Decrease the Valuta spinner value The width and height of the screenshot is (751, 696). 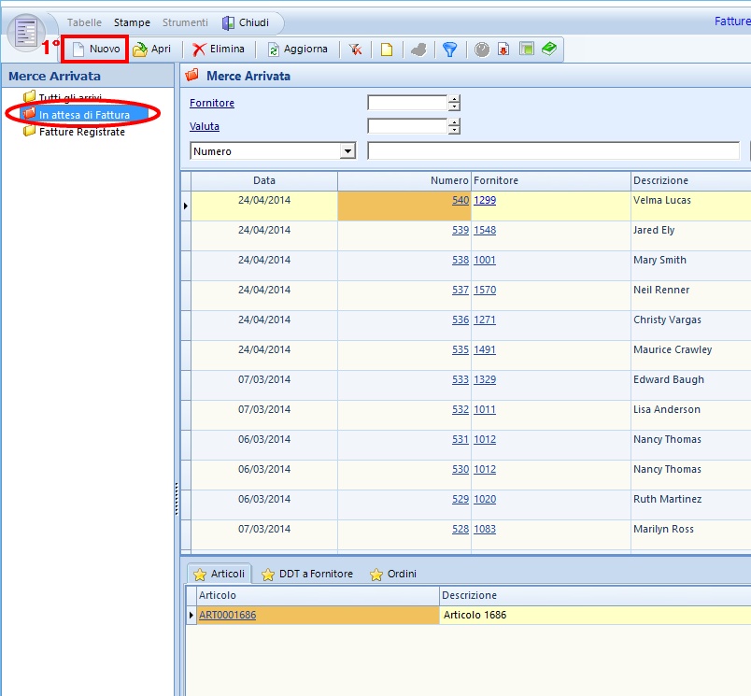(x=454, y=131)
